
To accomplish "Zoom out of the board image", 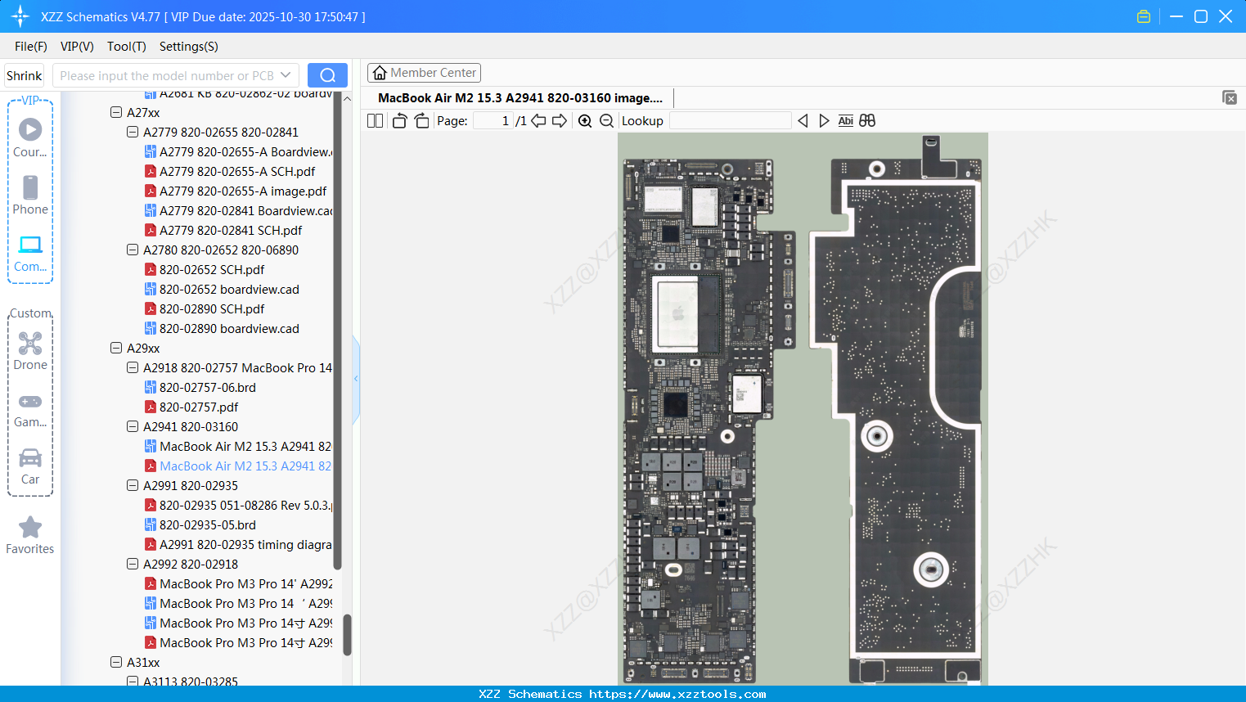I will coord(606,121).
